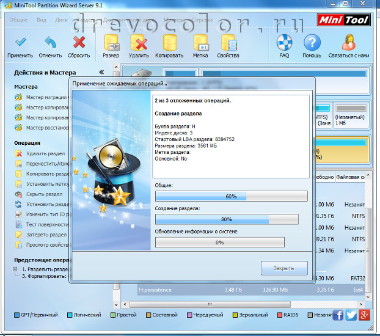Click Скрыть раздел operation in sidebar
Screen dimensions: 380x336
pos(38,194)
